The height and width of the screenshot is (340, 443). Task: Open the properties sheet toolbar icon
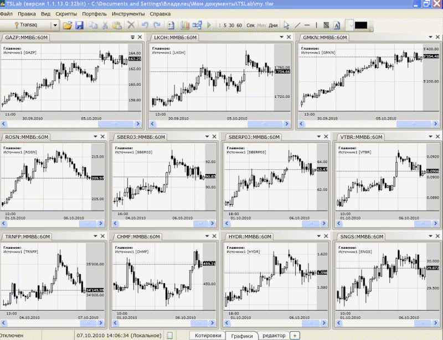point(171,25)
